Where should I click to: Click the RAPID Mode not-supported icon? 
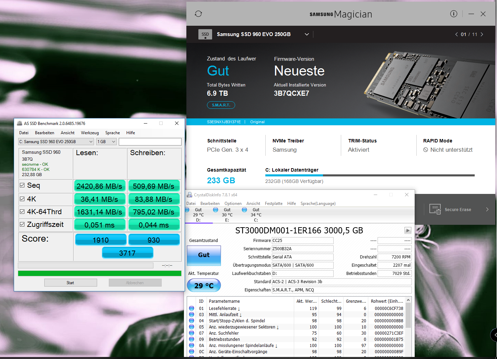click(426, 150)
